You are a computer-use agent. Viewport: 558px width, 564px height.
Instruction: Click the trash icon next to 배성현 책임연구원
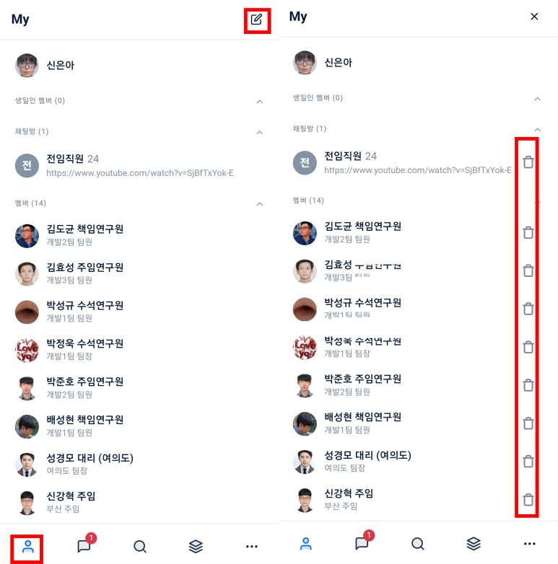click(528, 423)
